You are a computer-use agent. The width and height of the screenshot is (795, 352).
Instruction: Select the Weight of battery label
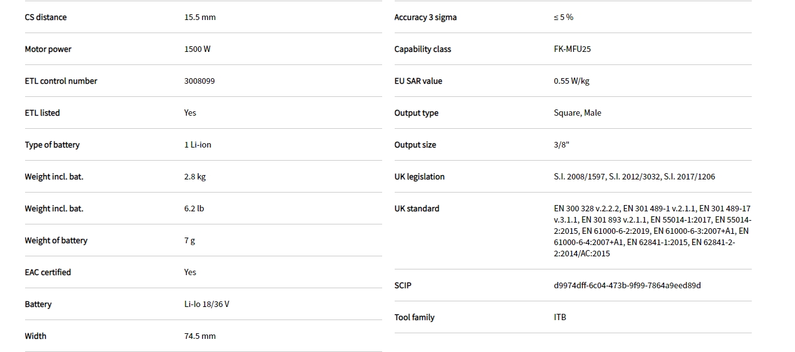pyautogui.click(x=56, y=241)
